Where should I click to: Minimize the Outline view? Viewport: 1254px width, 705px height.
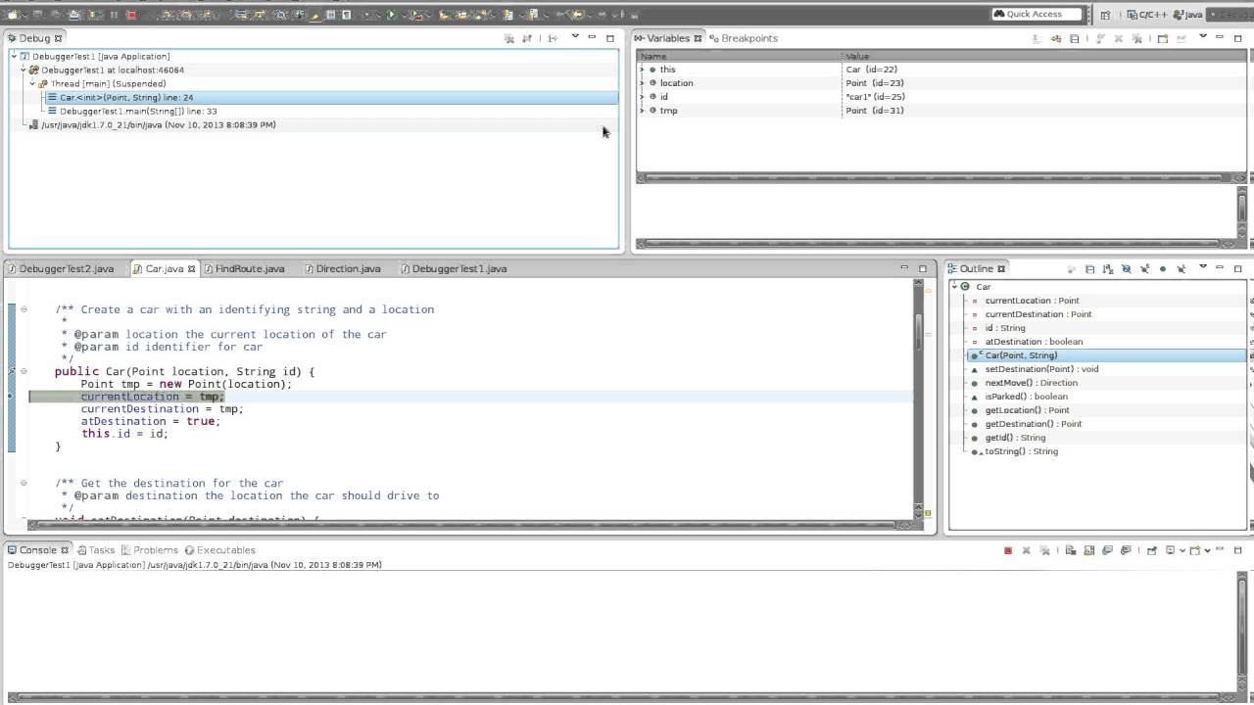pyautogui.click(x=1220, y=267)
